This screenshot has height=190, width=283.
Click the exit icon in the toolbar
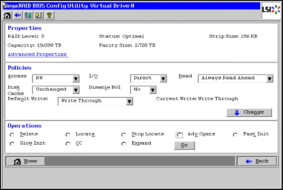click(x=28, y=15)
